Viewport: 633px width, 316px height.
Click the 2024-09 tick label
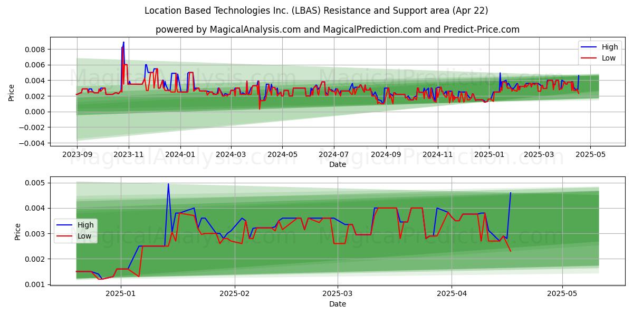[386, 154]
